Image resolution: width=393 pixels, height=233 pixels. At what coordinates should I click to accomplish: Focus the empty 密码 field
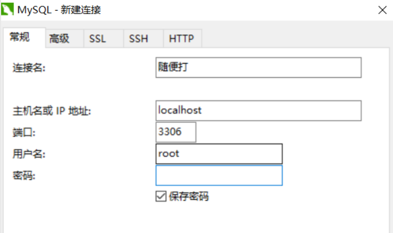pos(219,175)
